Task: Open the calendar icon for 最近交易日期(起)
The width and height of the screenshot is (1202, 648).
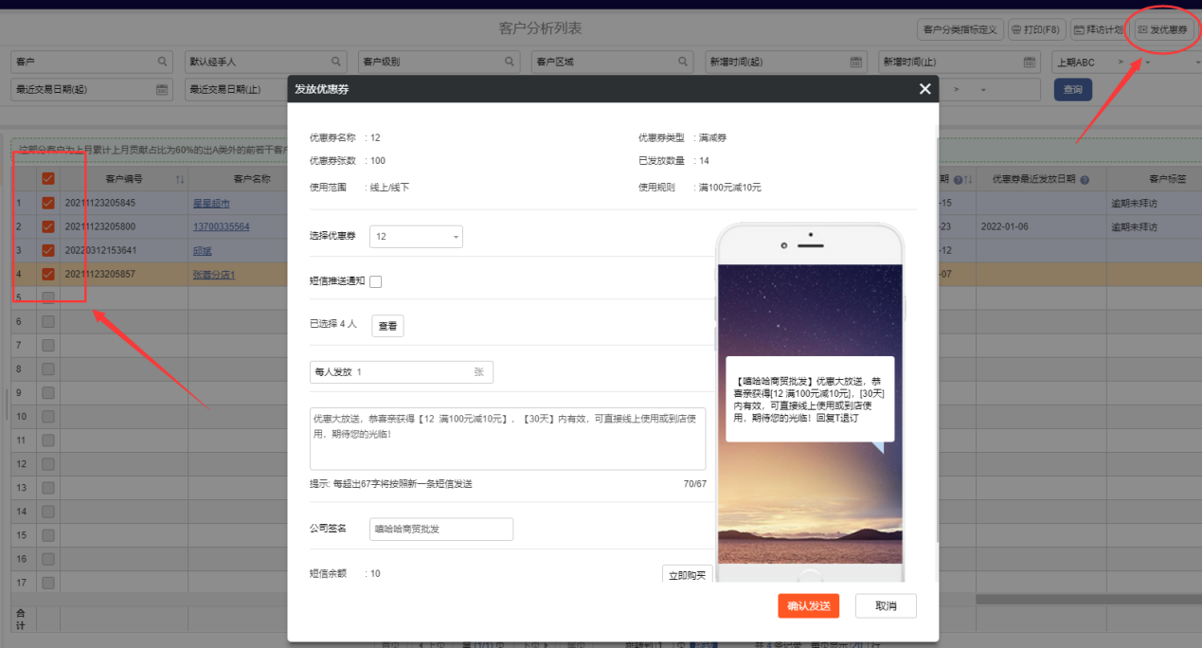Action: coord(162,90)
